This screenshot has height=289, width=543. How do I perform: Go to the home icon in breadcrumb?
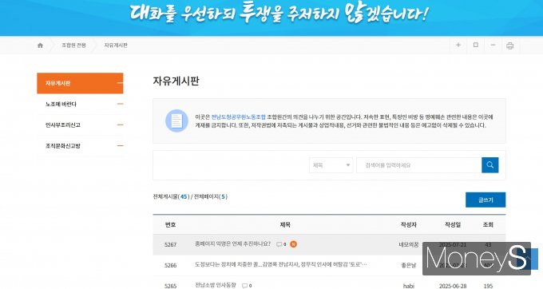click(40, 46)
